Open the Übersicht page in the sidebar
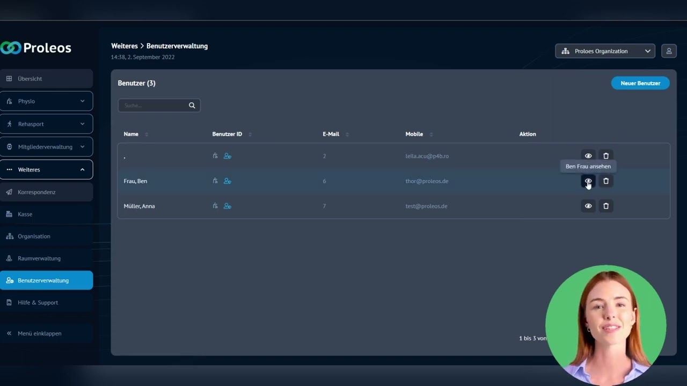This screenshot has height=386, width=687. tap(46, 79)
